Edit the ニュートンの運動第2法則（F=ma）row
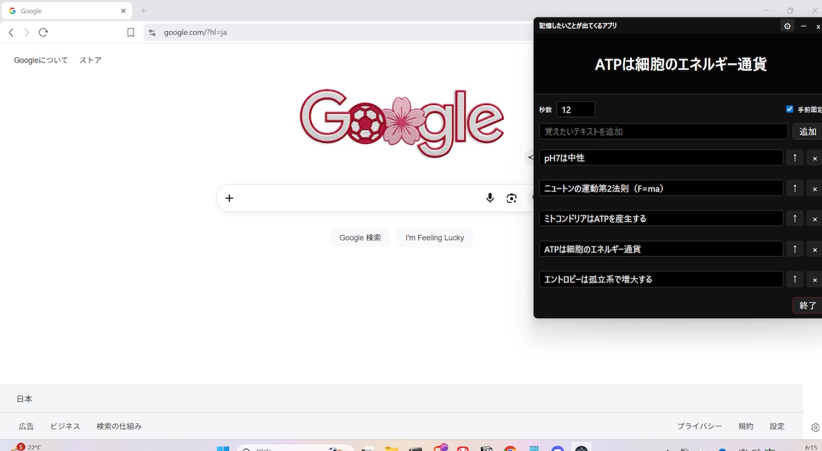Image resolution: width=822 pixels, height=451 pixels. coord(661,188)
